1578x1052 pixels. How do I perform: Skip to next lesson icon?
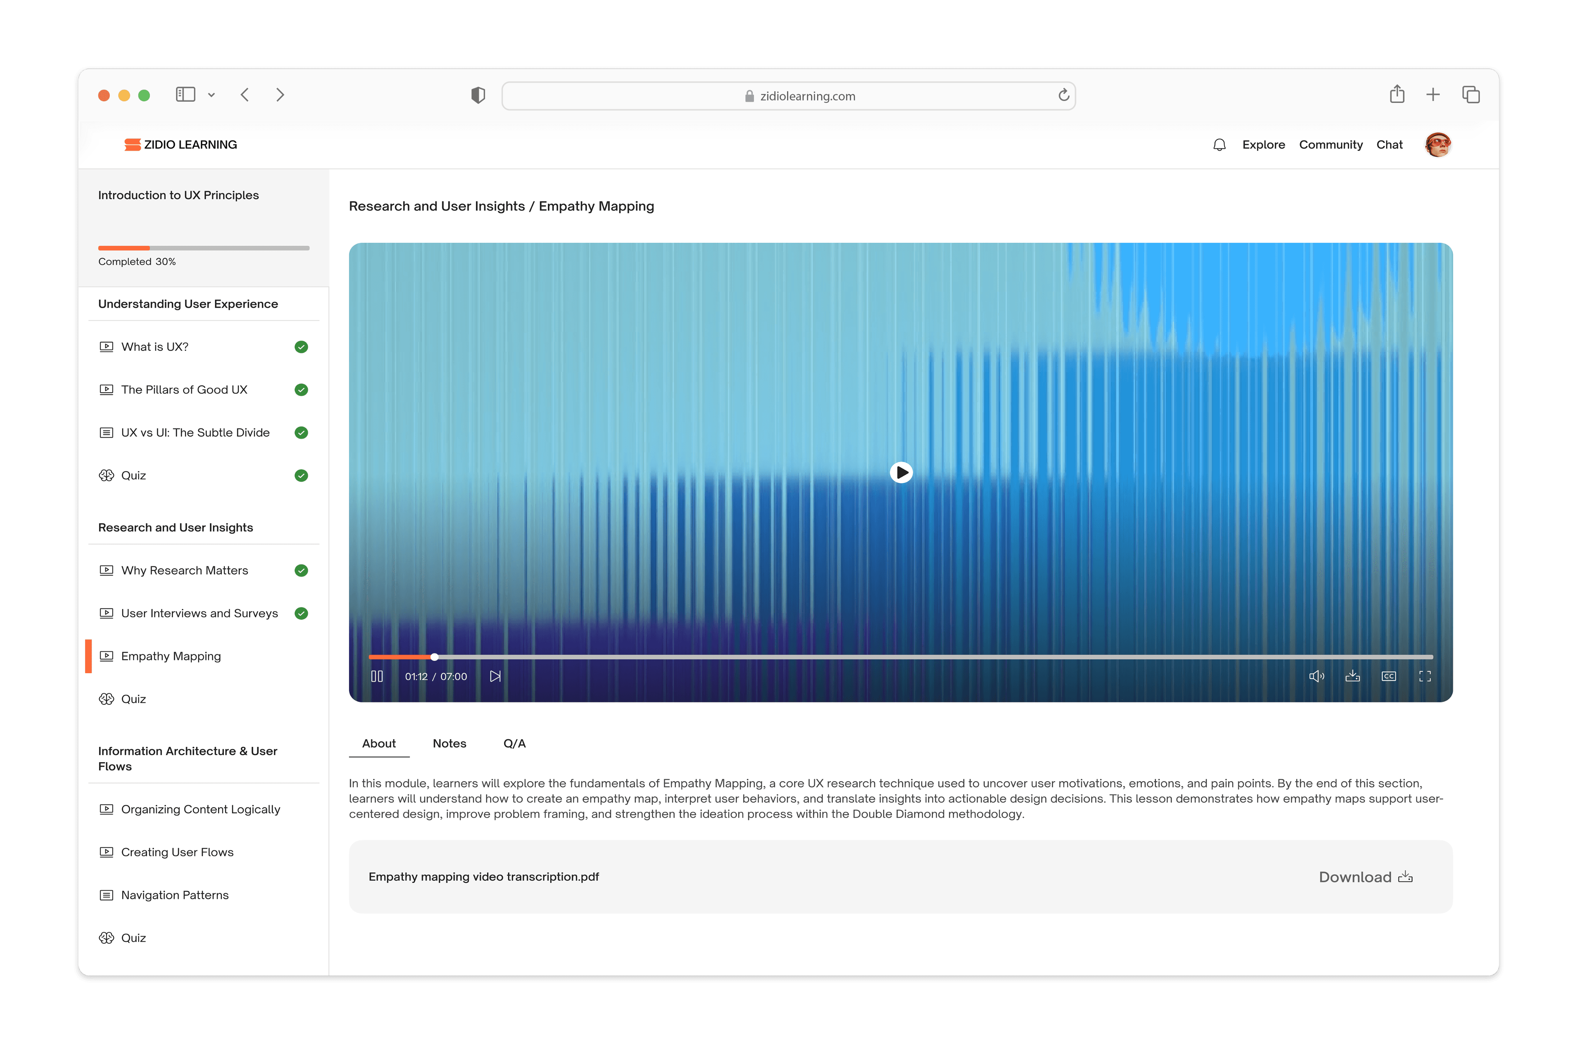(x=495, y=676)
